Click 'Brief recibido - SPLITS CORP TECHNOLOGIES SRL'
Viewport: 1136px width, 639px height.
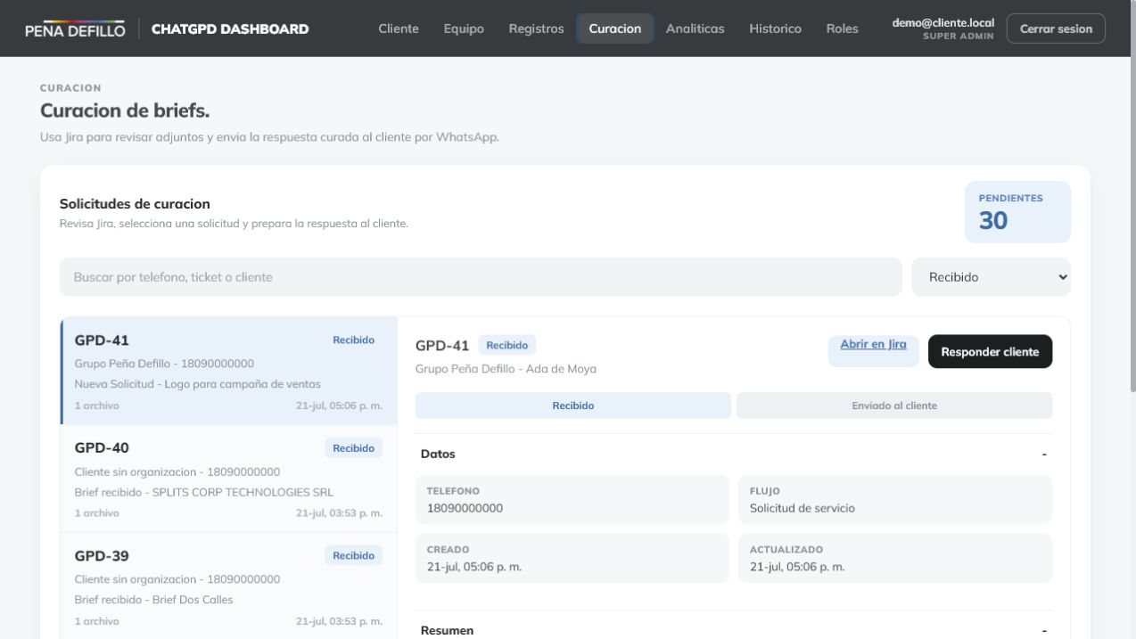click(204, 492)
